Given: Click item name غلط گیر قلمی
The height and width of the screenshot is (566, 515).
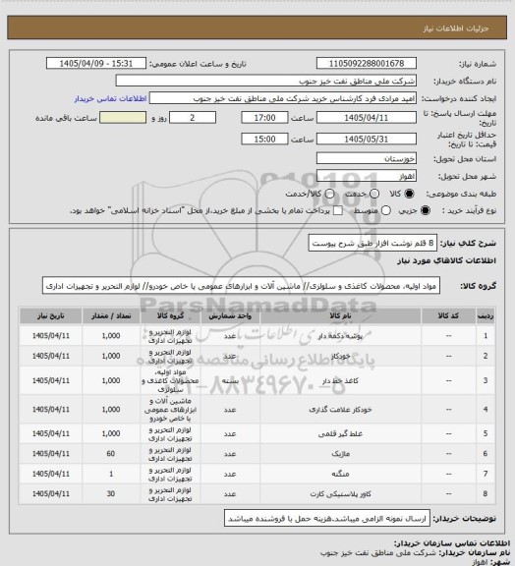Looking at the screenshot, I should 340,434.
